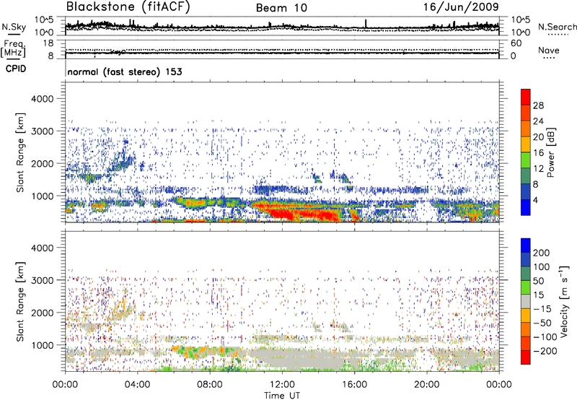Viewport: 577px width, 400px height.
Task: Click the "50" tick on the Velocity colorbar
Action: pos(538,281)
